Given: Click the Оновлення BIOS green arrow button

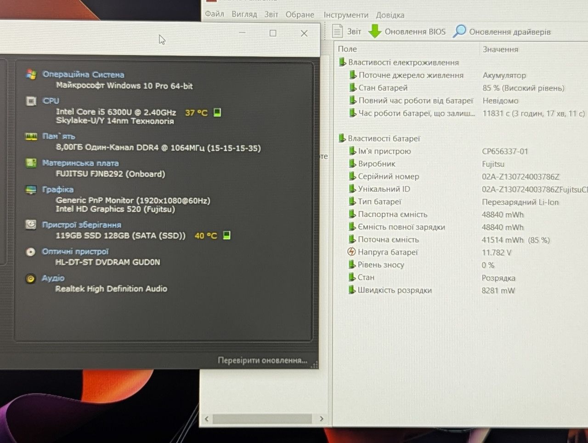Looking at the screenshot, I should 407,31.
